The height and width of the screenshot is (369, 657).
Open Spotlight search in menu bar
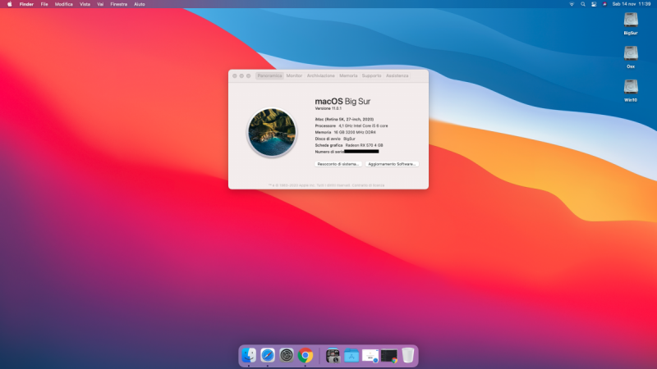582,4
